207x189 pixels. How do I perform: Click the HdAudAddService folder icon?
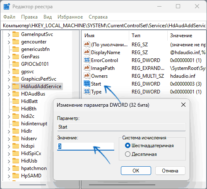point(16,86)
